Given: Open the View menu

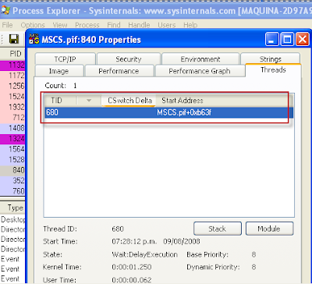Looking at the screenshot, I should (60, 25).
